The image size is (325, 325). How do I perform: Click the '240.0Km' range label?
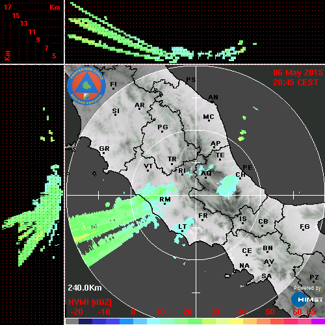click(x=84, y=288)
